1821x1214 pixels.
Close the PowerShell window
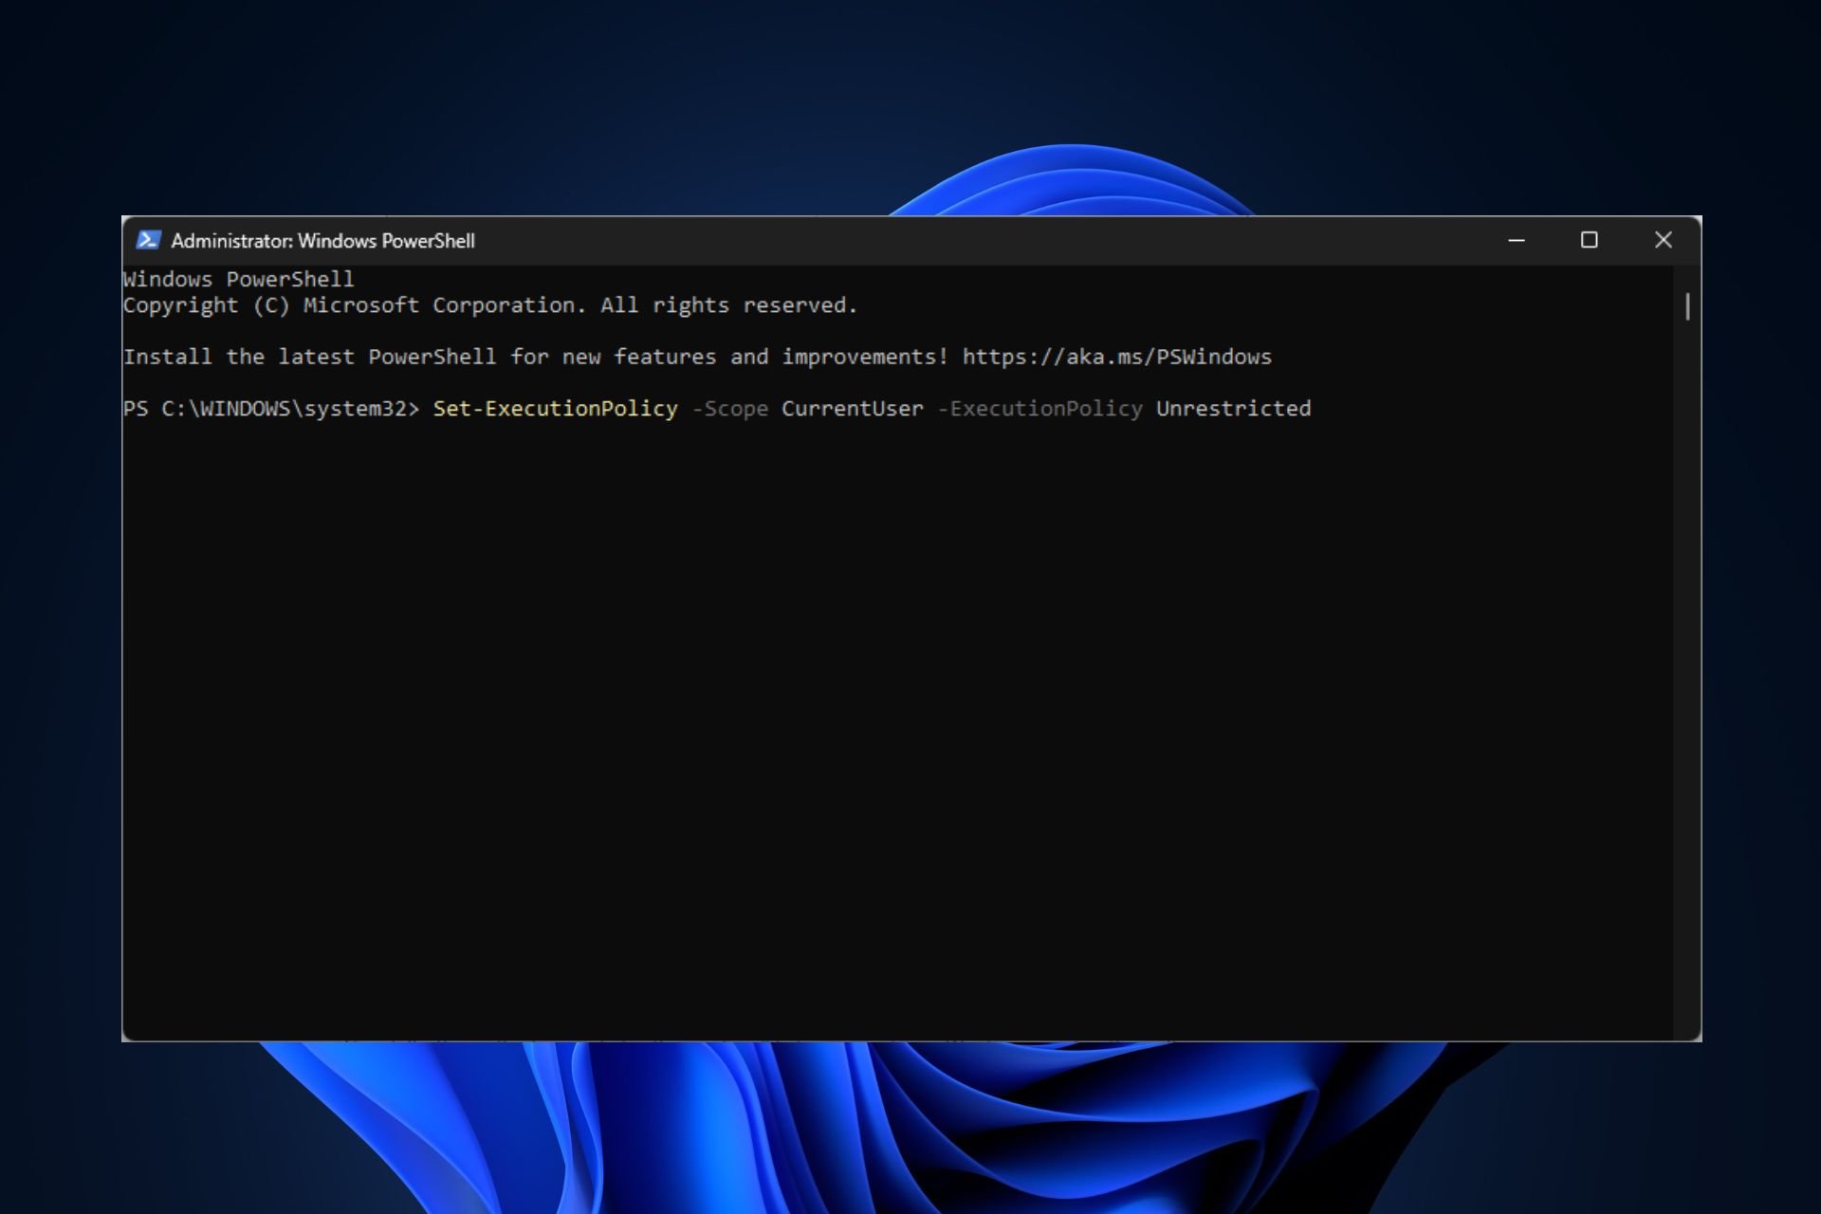point(1665,240)
